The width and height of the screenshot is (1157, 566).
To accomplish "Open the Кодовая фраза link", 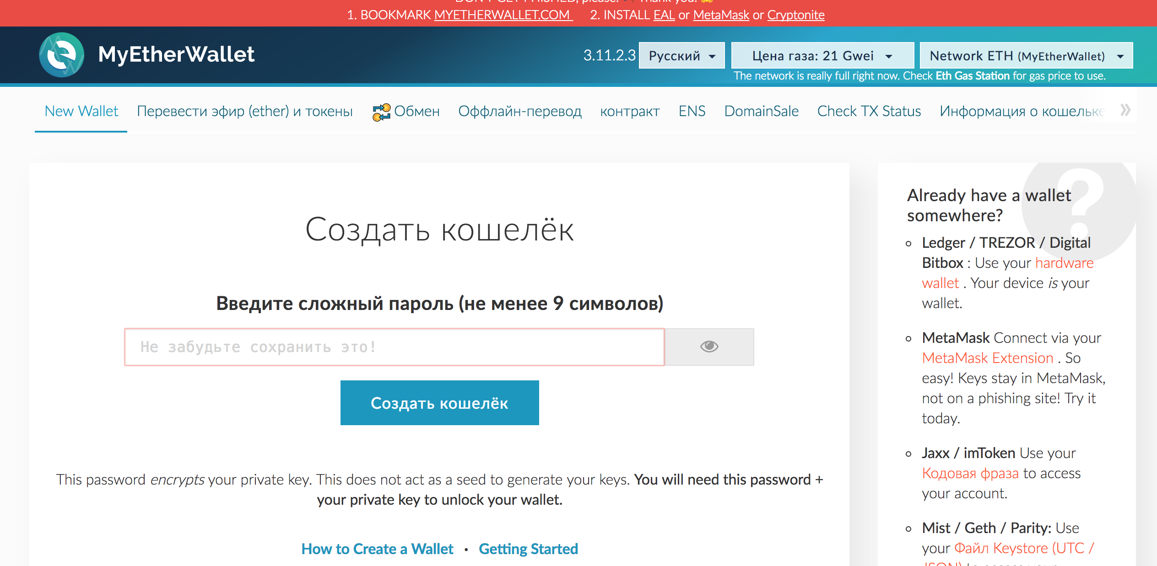I will (970, 473).
